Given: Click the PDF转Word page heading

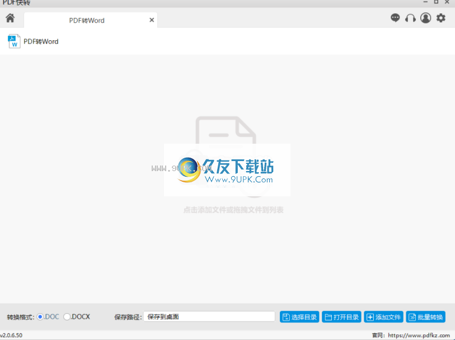Looking at the screenshot, I should tap(41, 41).
